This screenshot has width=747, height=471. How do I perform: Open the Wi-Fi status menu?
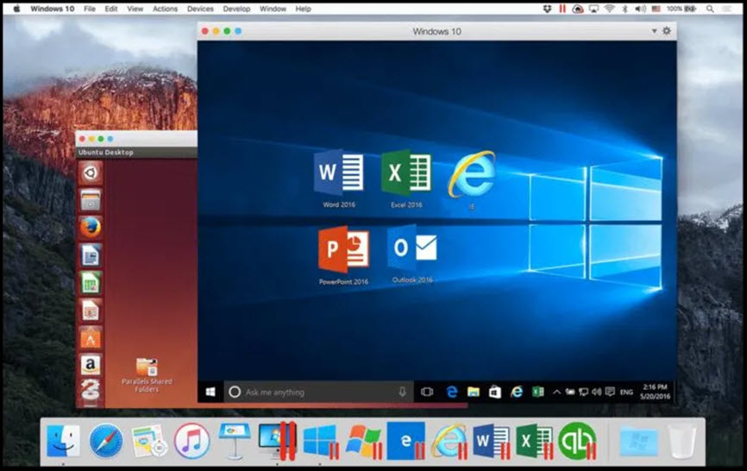click(609, 9)
